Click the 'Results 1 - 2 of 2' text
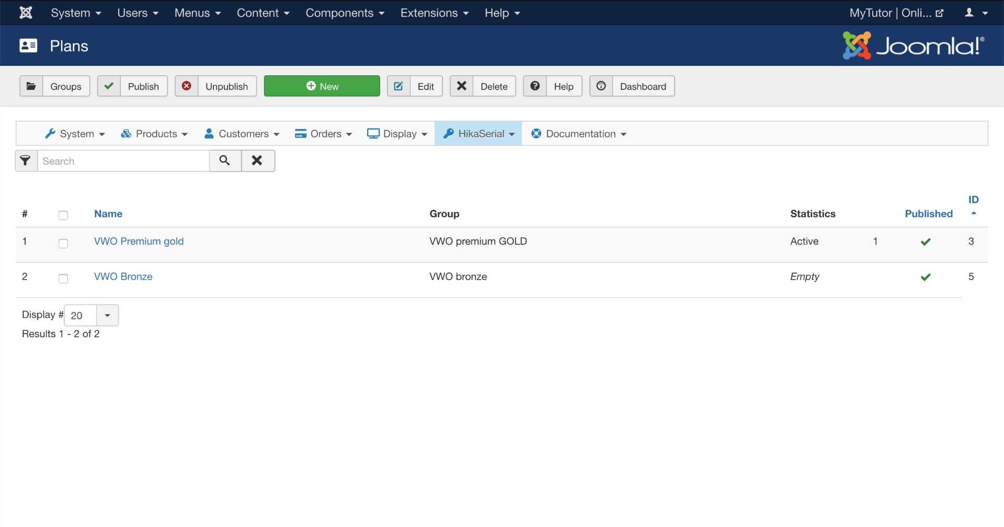This screenshot has height=527, width=1004. point(61,334)
